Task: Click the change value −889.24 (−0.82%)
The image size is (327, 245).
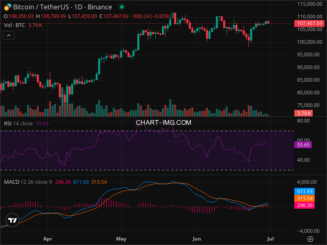Action: tap(151, 16)
